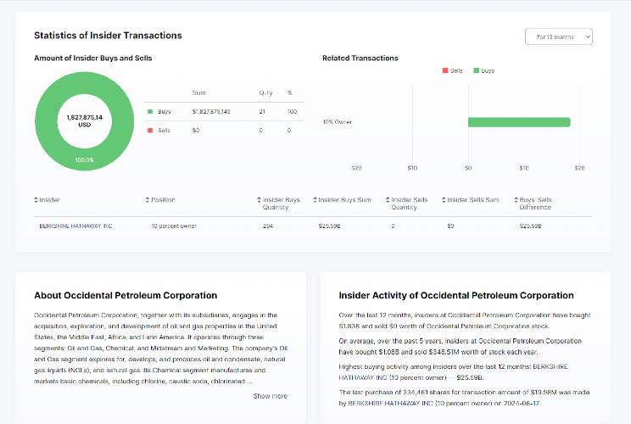631x424 pixels.
Task: Click 'Related Transactions' chart title
Action: tap(360, 58)
